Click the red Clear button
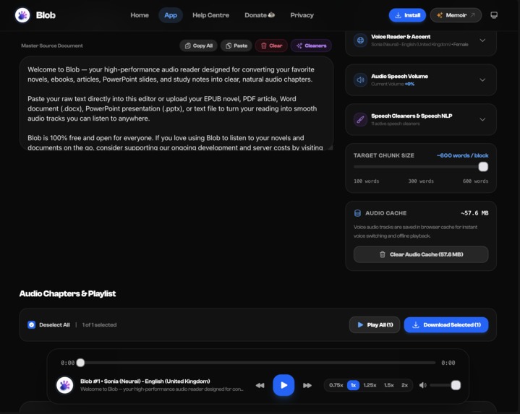The image size is (520, 414). (271, 46)
